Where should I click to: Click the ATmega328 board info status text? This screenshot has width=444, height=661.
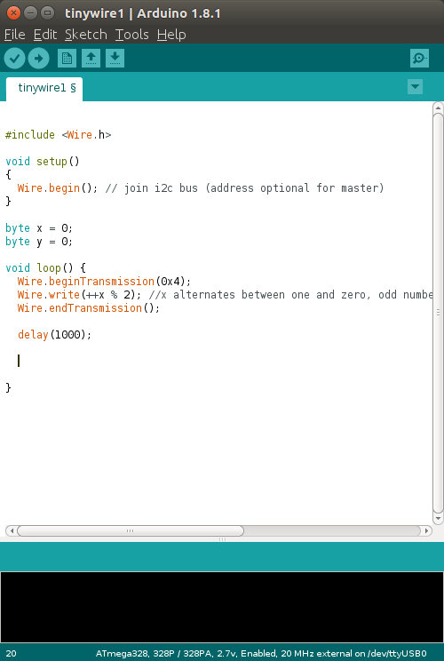261,653
